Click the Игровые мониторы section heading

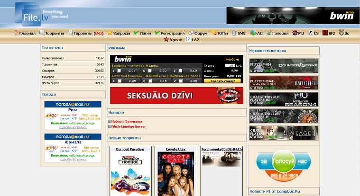click(268, 51)
